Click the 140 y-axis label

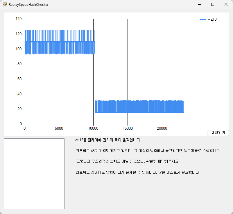19,19
